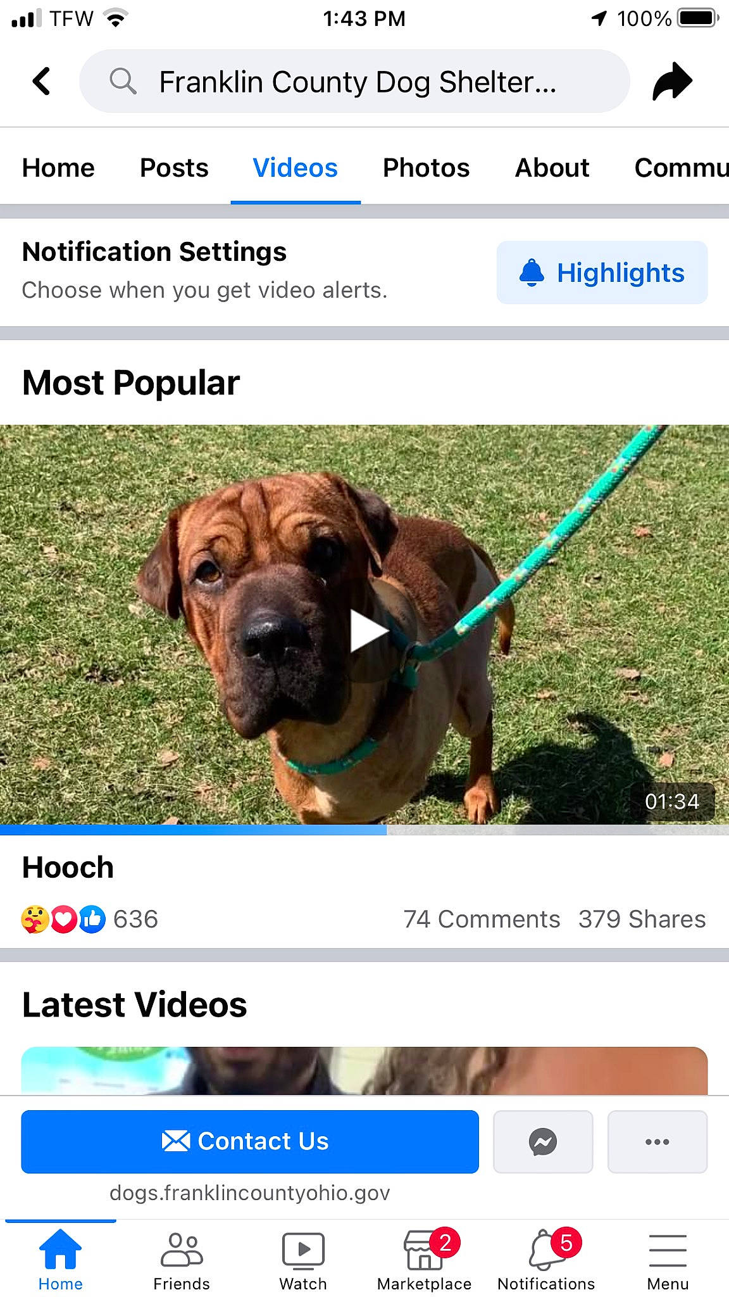Click the search magnifier icon
The height and width of the screenshot is (1297, 729).
[x=123, y=82]
